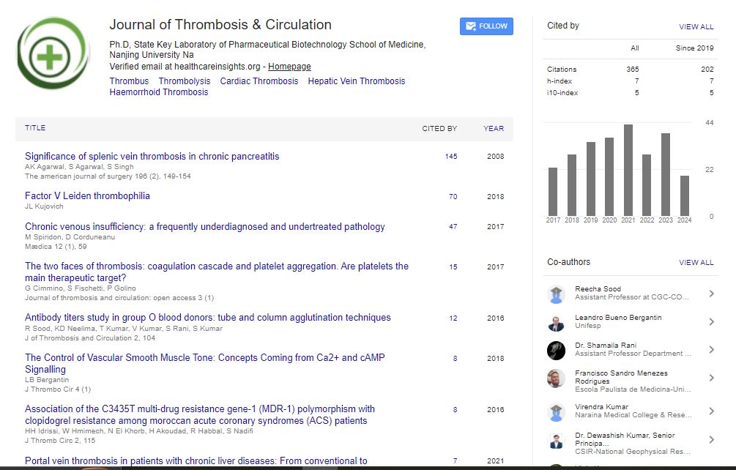Image resolution: width=736 pixels, height=470 pixels.
Task: Sort articles by CITED BY column
Action: pos(439,129)
